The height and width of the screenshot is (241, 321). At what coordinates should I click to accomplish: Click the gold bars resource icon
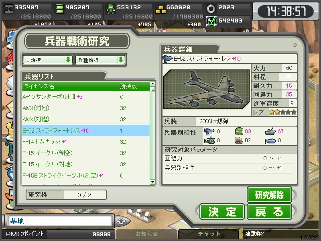click(x=161, y=9)
